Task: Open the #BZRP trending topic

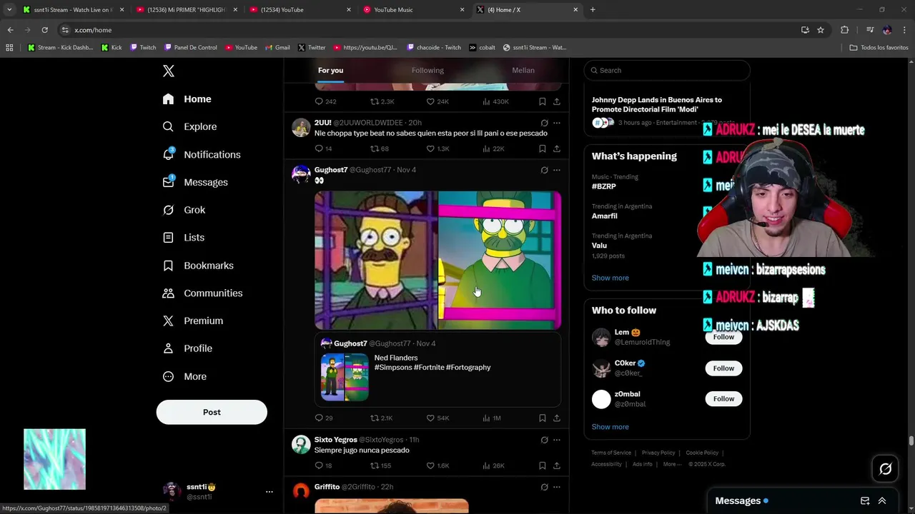Action: pyautogui.click(x=603, y=186)
